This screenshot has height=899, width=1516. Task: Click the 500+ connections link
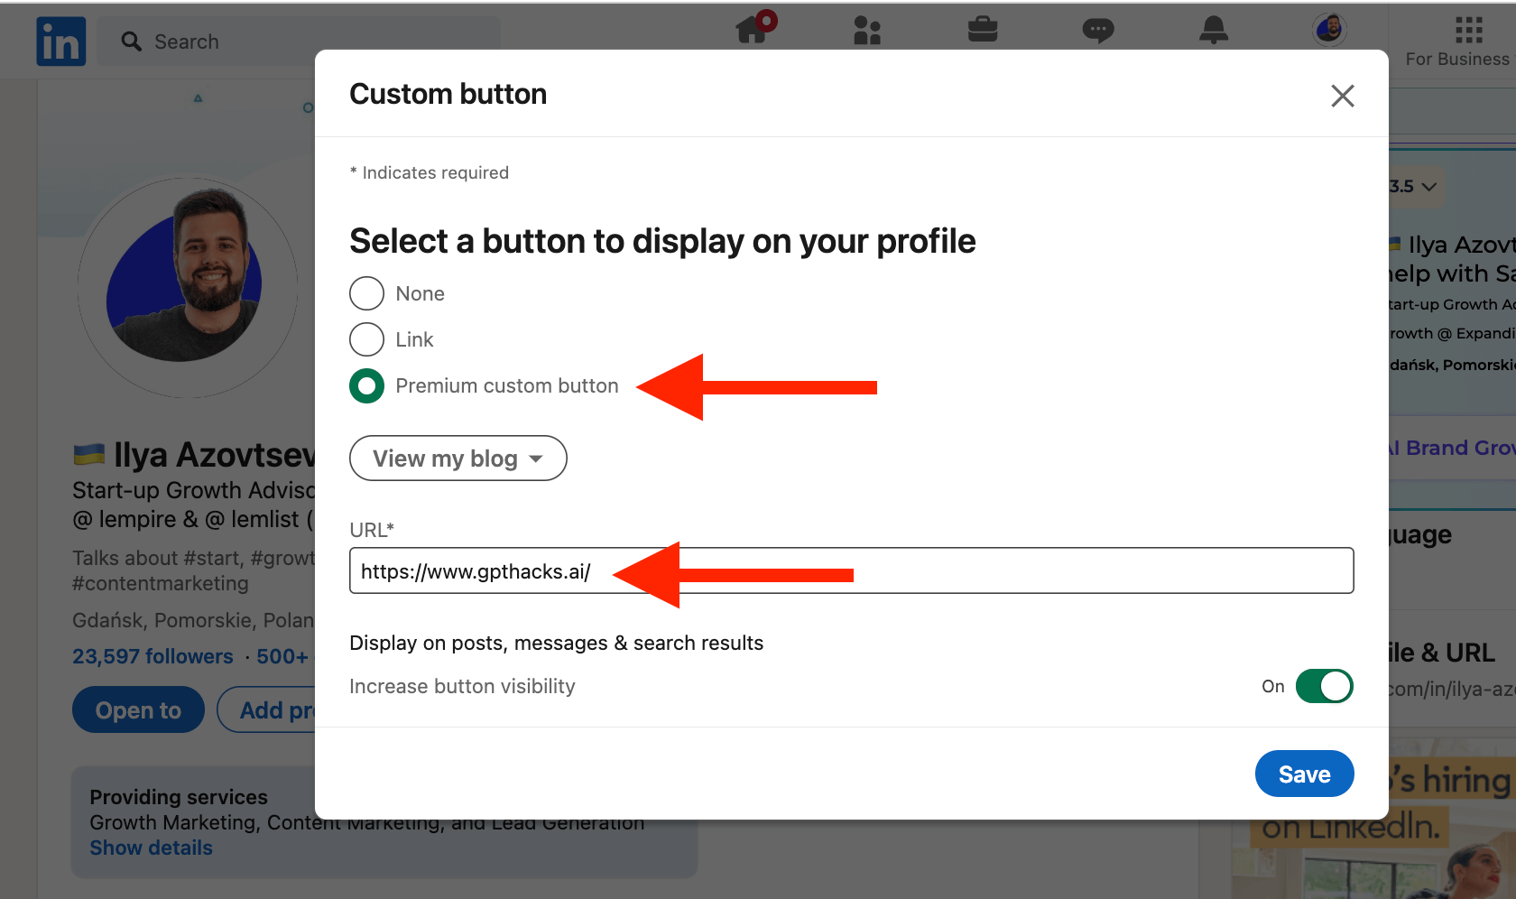[282, 656]
